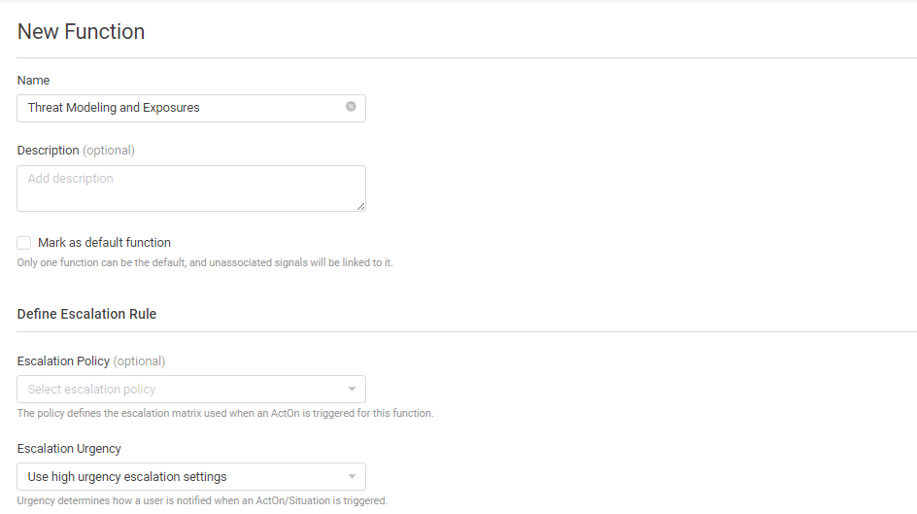Screen dimensions: 917x514
Task: Open Escalation Urgency via its arrow icon
Action: [x=352, y=476]
